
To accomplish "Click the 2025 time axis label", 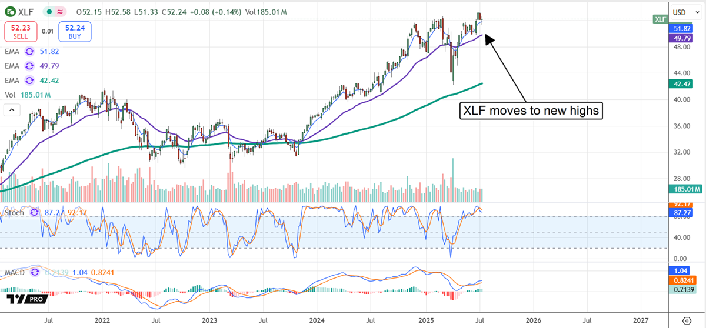I will pyautogui.click(x=425, y=321).
